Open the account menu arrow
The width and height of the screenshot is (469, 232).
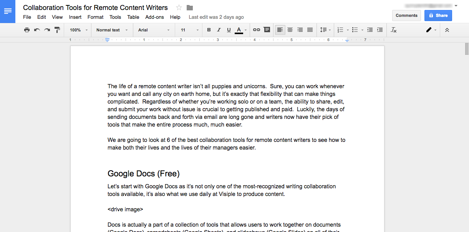(x=456, y=6)
